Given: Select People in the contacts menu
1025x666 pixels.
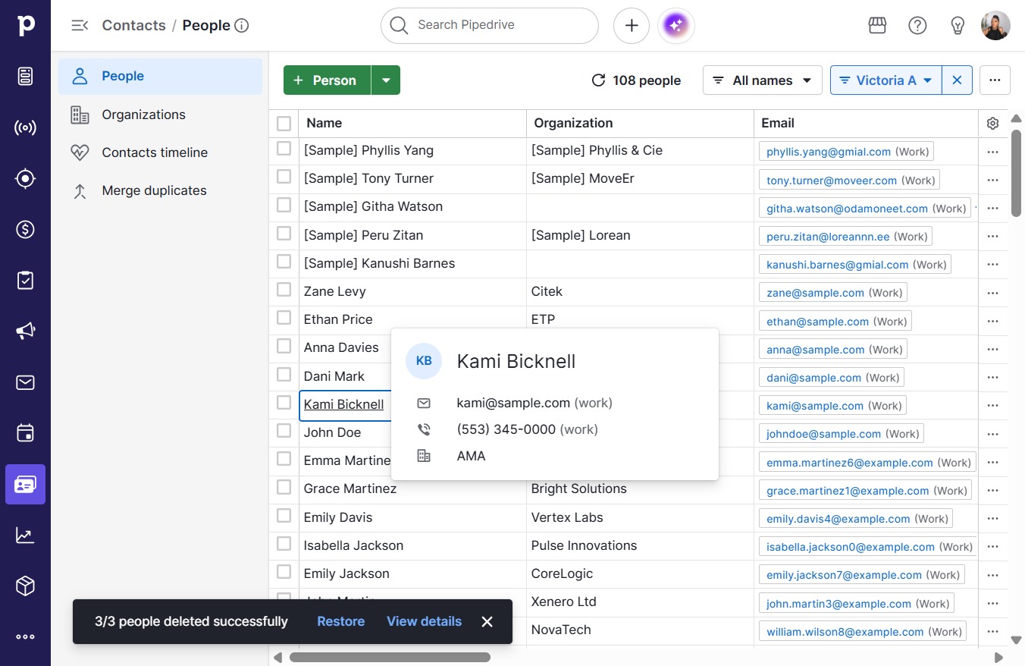Looking at the screenshot, I should click(160, 77).
